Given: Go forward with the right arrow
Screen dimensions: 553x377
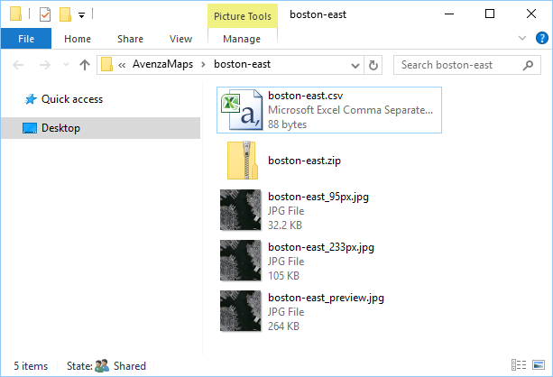Looking at the screenshot, I should [x=45, y=65].
